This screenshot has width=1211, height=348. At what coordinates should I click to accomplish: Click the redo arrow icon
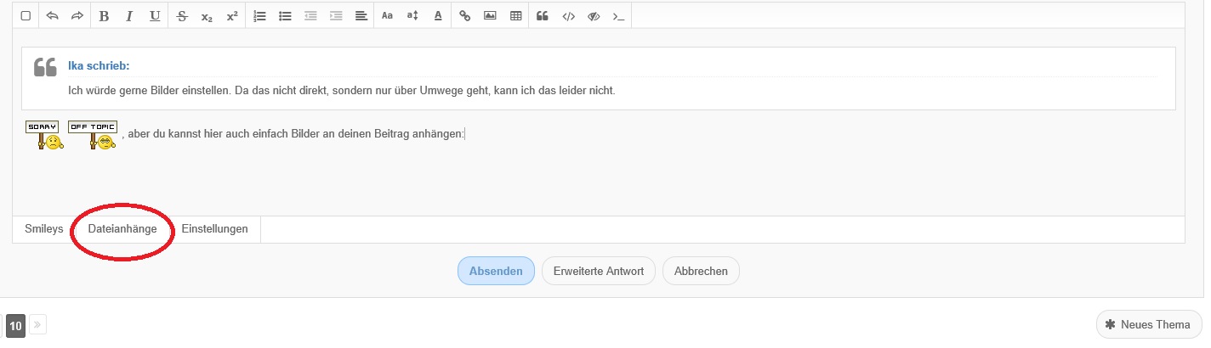[x=77, y=16]
